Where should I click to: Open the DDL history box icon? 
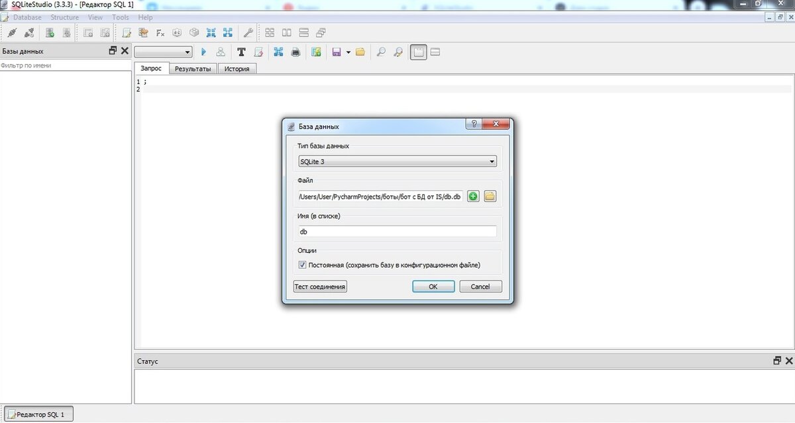(x=143, y=32)
